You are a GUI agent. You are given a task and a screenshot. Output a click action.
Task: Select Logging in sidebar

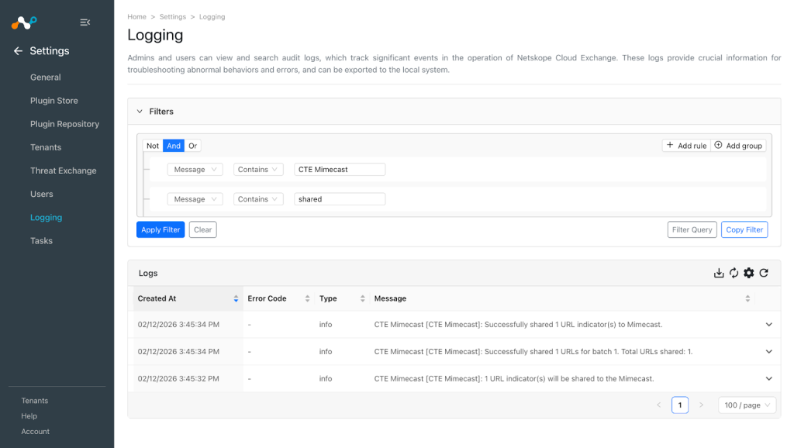coord(46,217)
